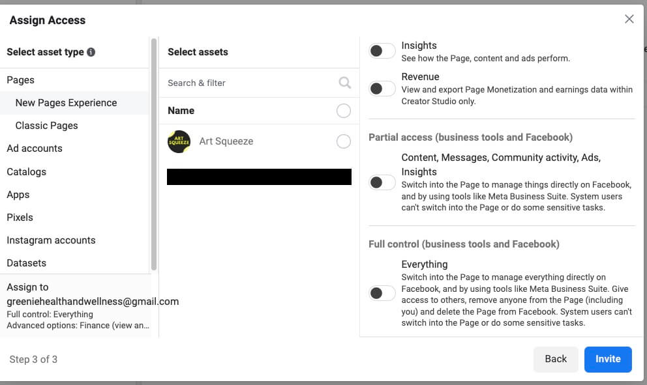The image size is (647, 385).
Task: Select all assets via Name radio button
Action: (343, 111)
